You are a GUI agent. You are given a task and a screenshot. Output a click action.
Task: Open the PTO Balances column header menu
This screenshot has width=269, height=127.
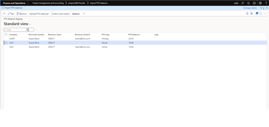(x=134, y=35)
